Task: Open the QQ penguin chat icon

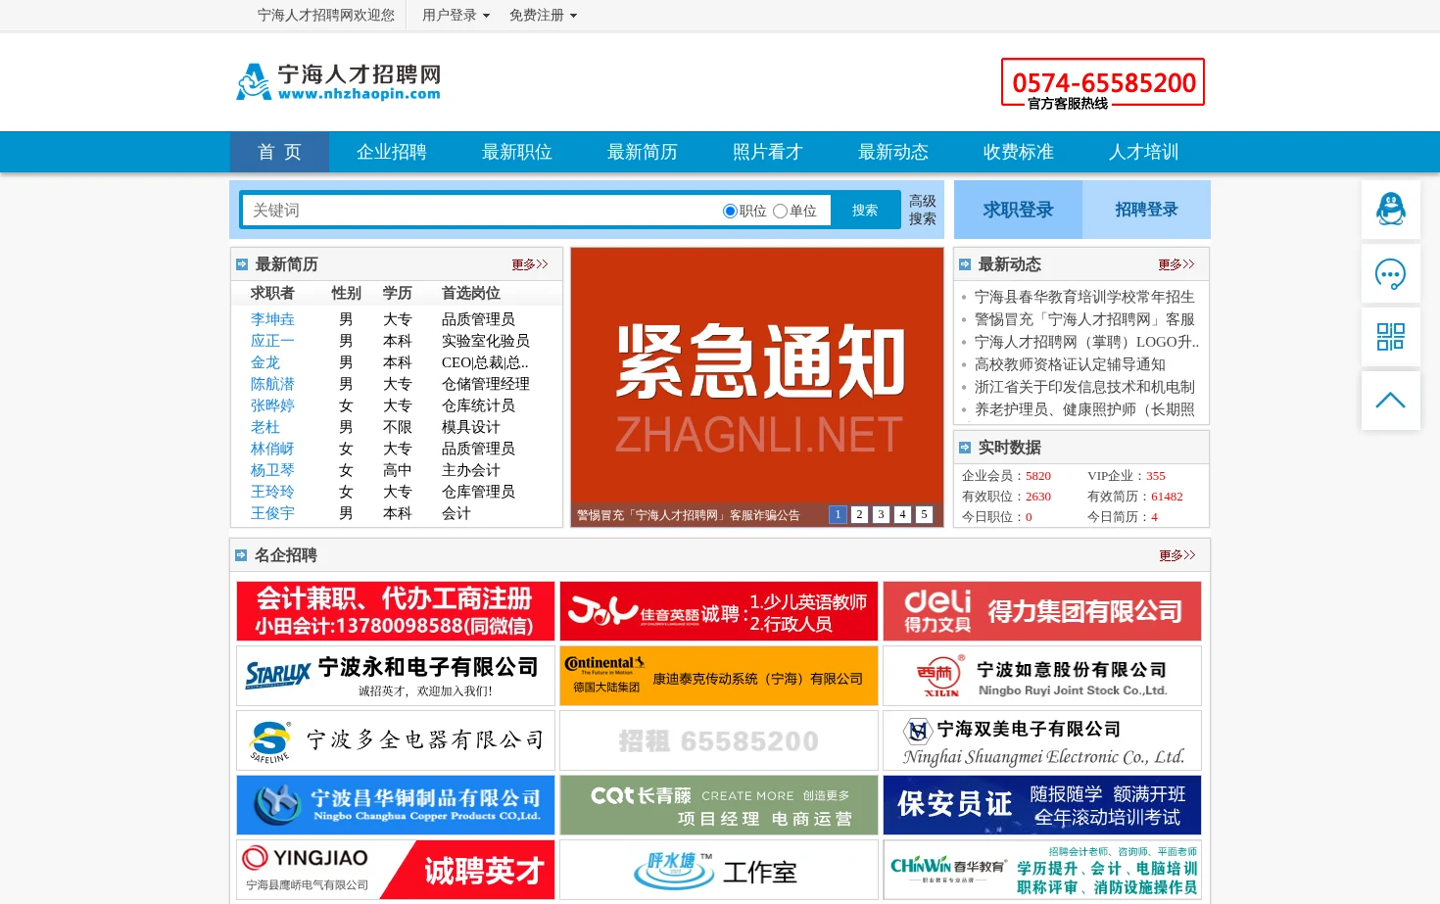Action: (1390, 210)
